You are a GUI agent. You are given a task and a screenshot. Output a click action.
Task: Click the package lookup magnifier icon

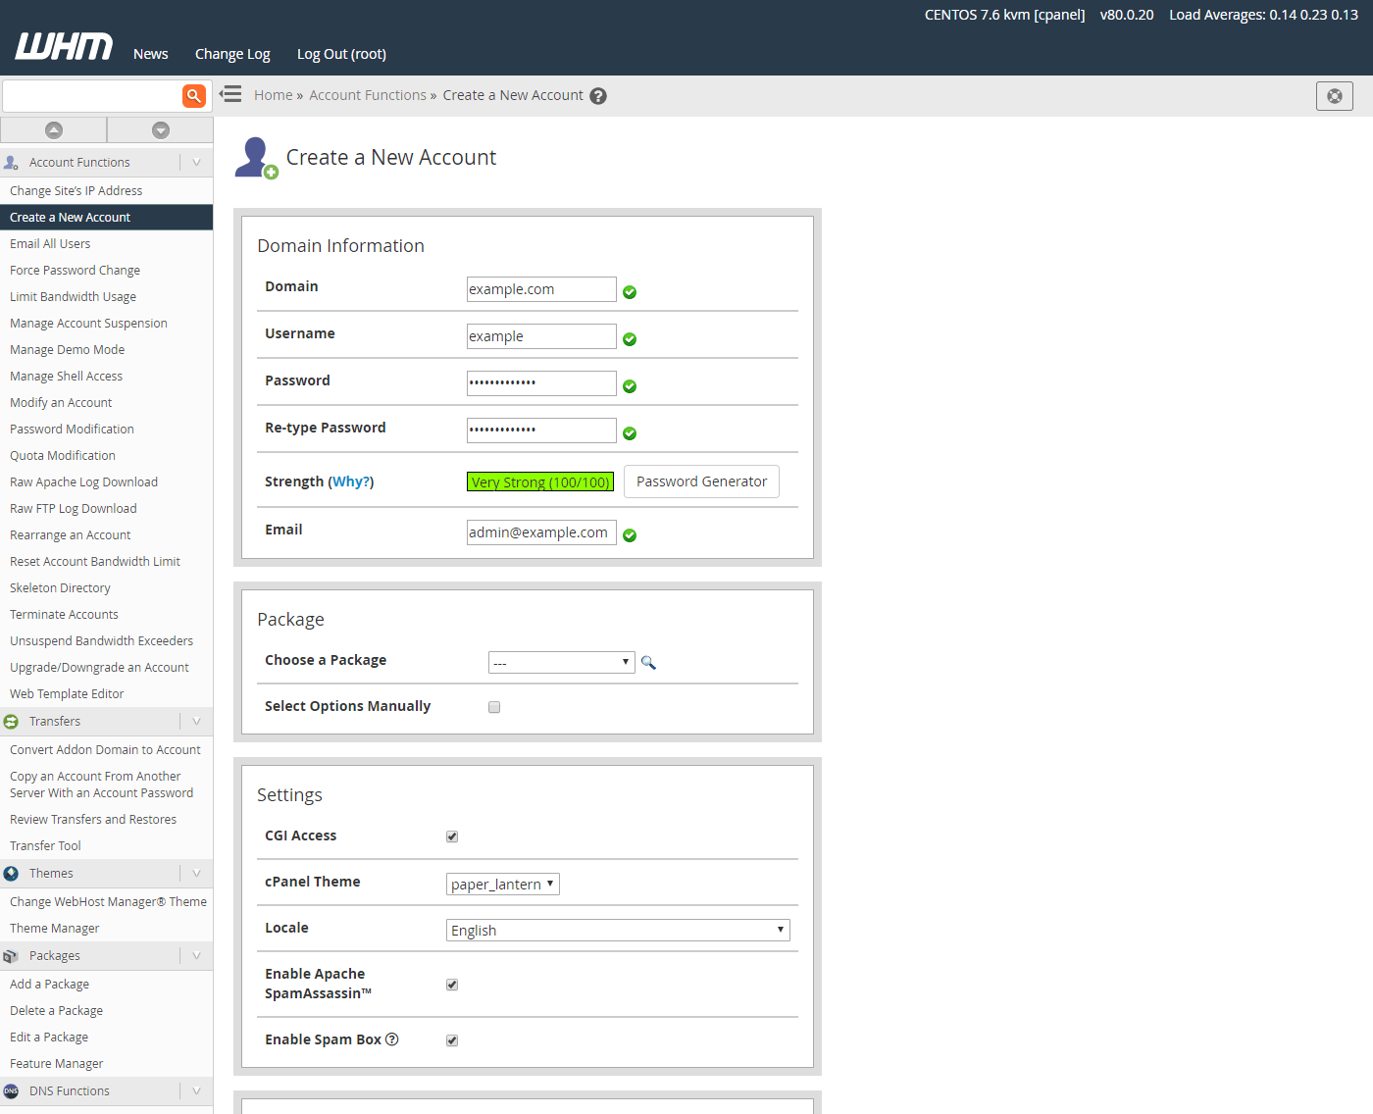[x=648, y=663]
